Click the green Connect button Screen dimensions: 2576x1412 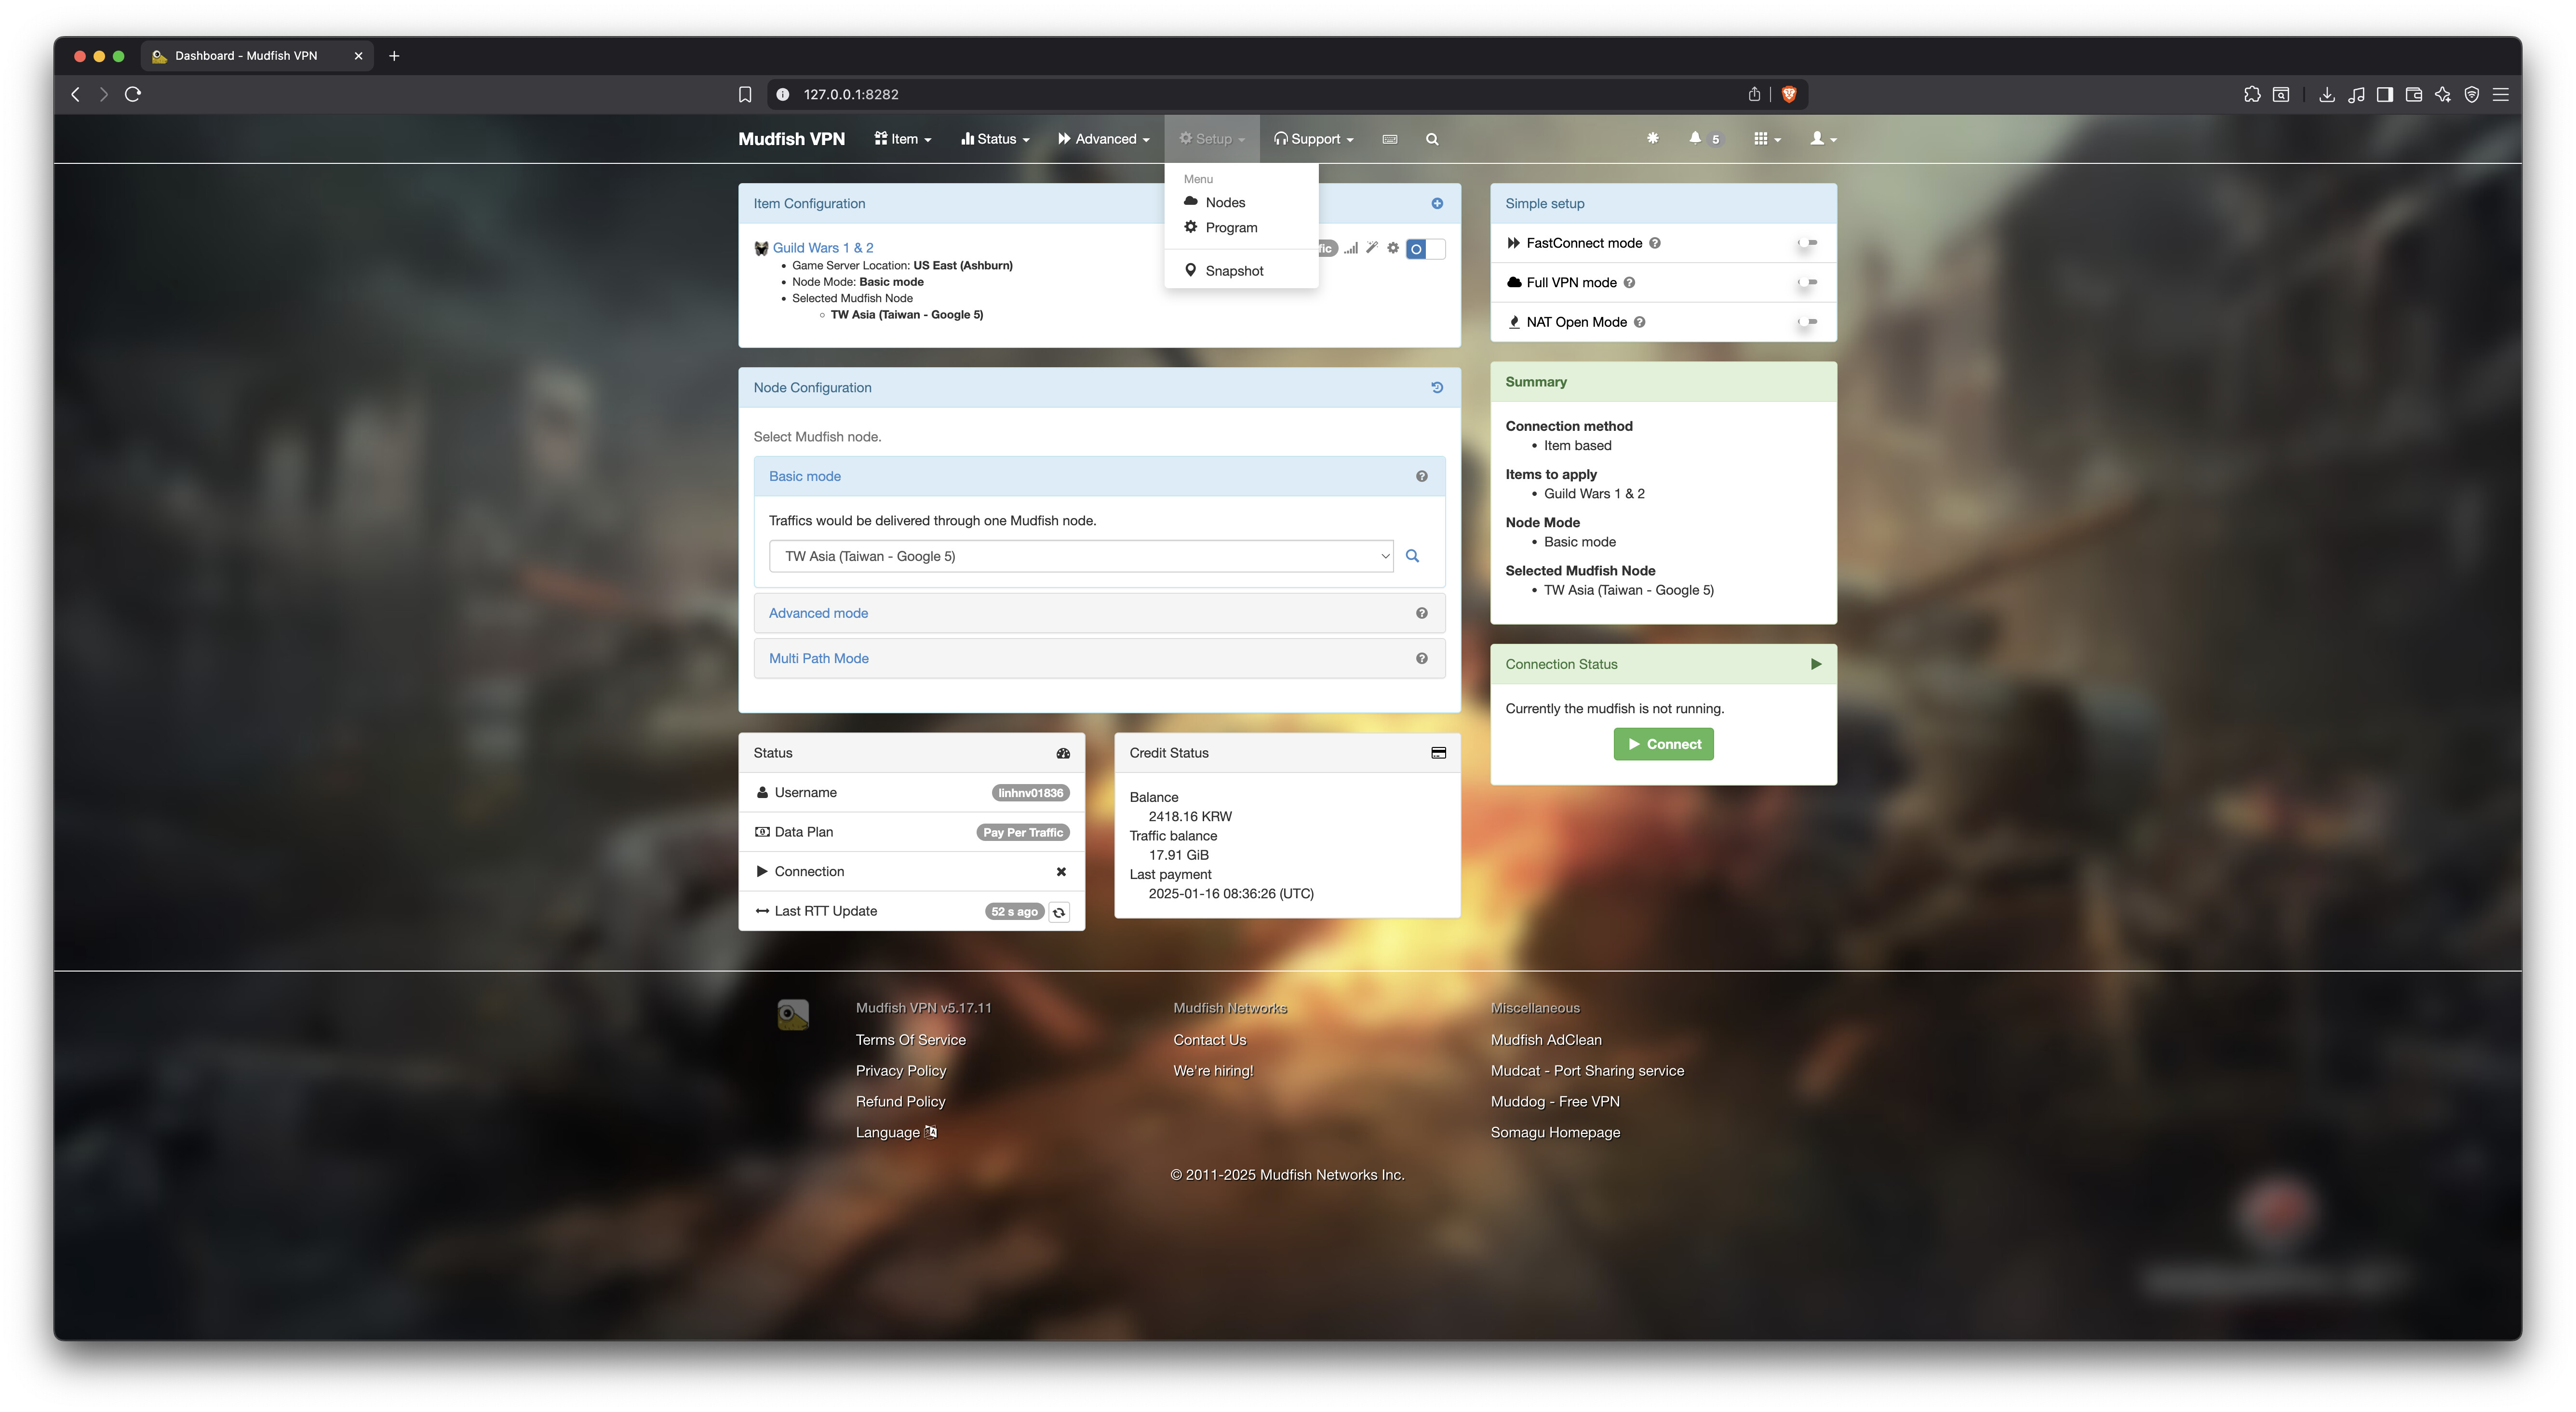1663,744
